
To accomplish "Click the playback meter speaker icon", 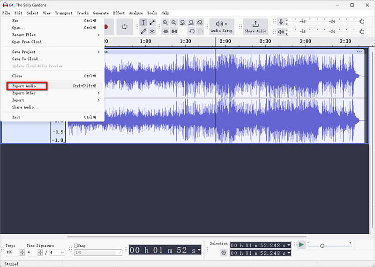I will pyautogui.click(x=281, y=31).
